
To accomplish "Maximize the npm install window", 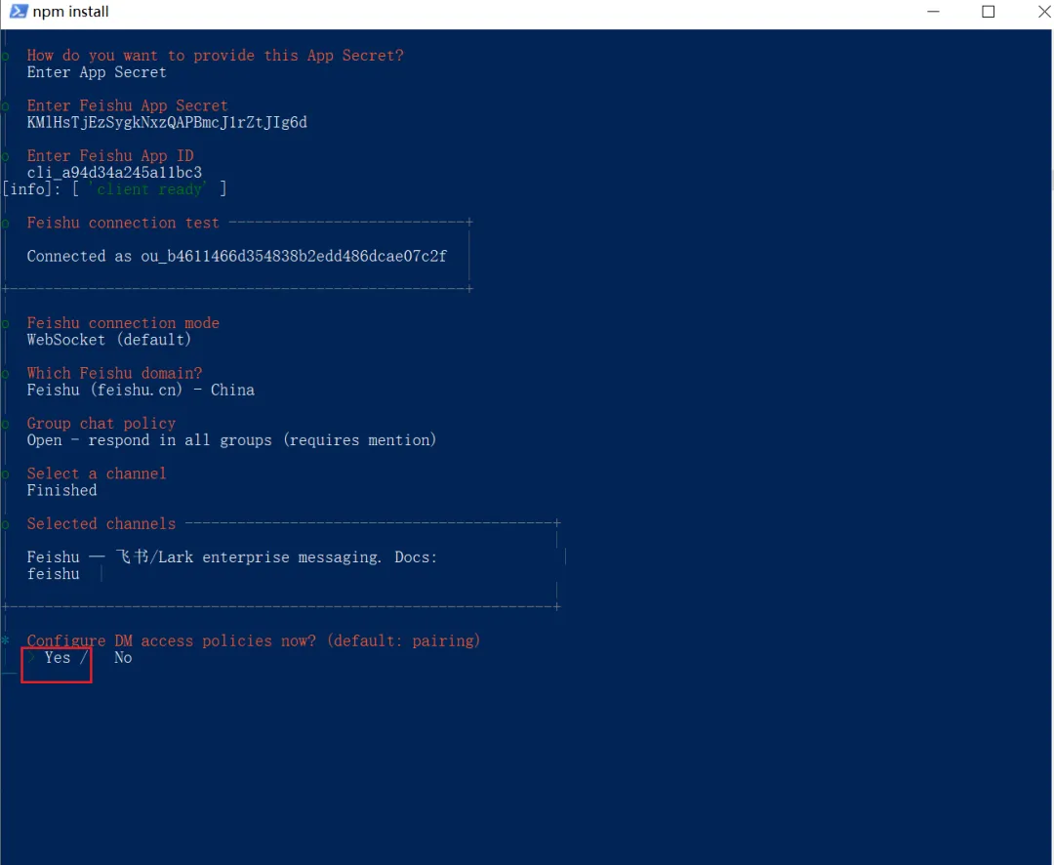I will (x=988, y=12).
